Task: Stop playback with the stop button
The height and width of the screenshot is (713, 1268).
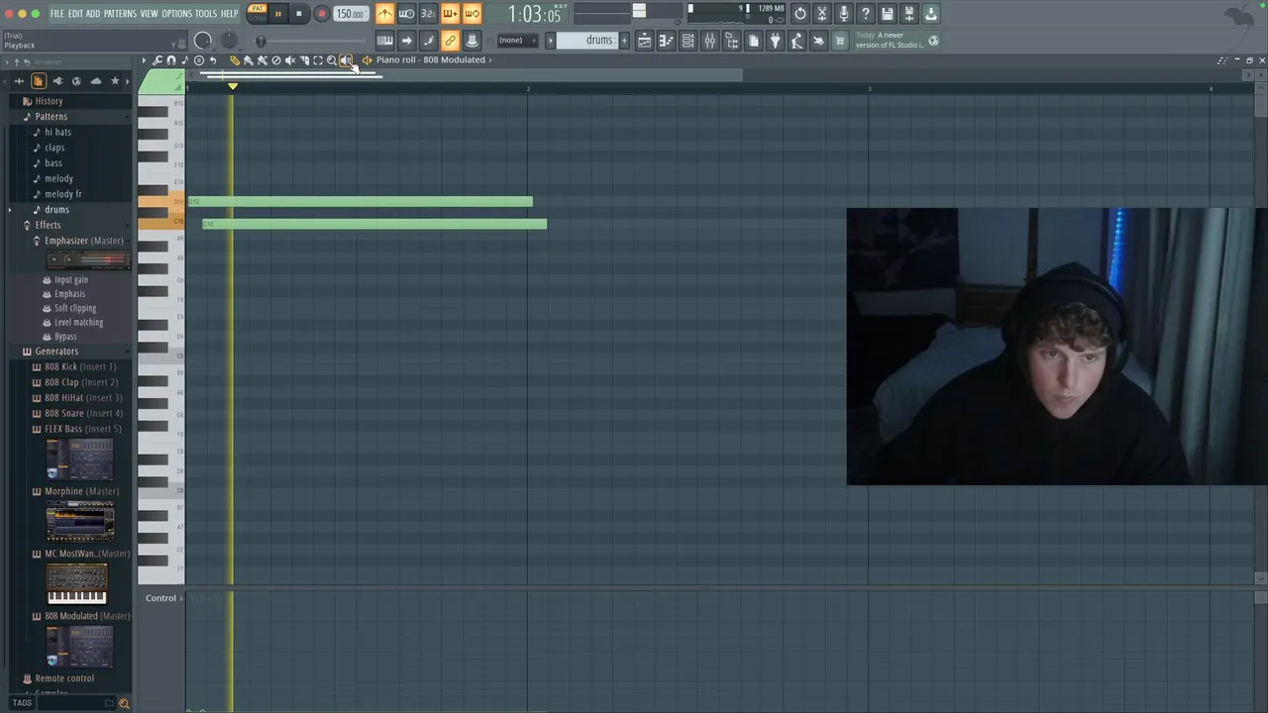Action: [x=298, y=14]
